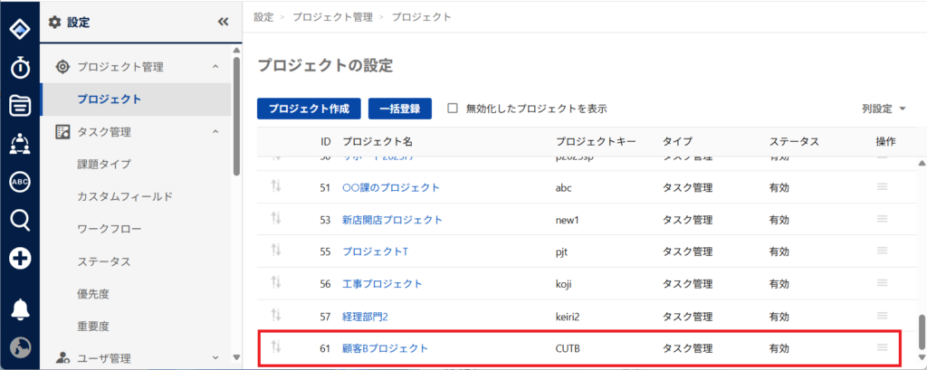The image size is (927, 370).
Task: Collapse the プロジェクト管理 section
Action: pos(215,67)
